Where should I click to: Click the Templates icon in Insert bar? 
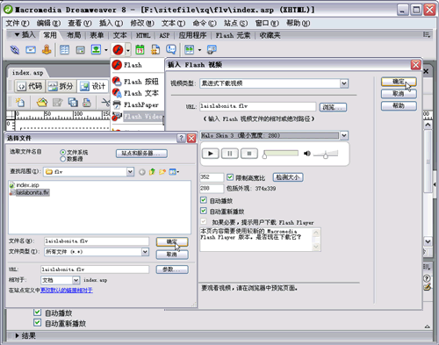point(189,50)
